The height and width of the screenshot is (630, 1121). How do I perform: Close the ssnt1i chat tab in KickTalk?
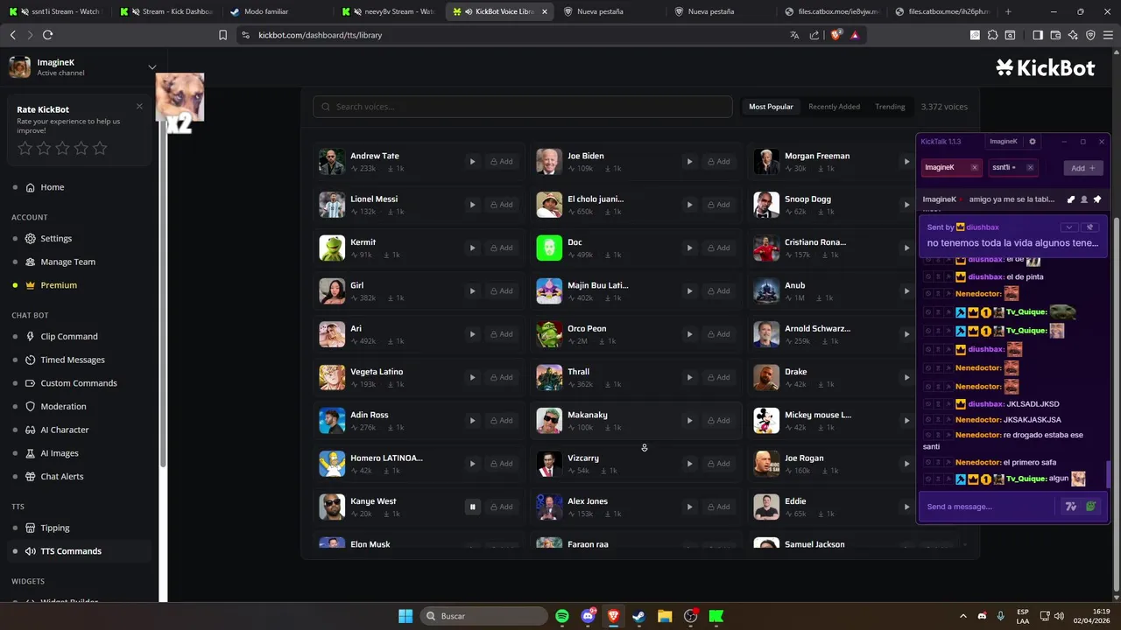click(1030, 167)
